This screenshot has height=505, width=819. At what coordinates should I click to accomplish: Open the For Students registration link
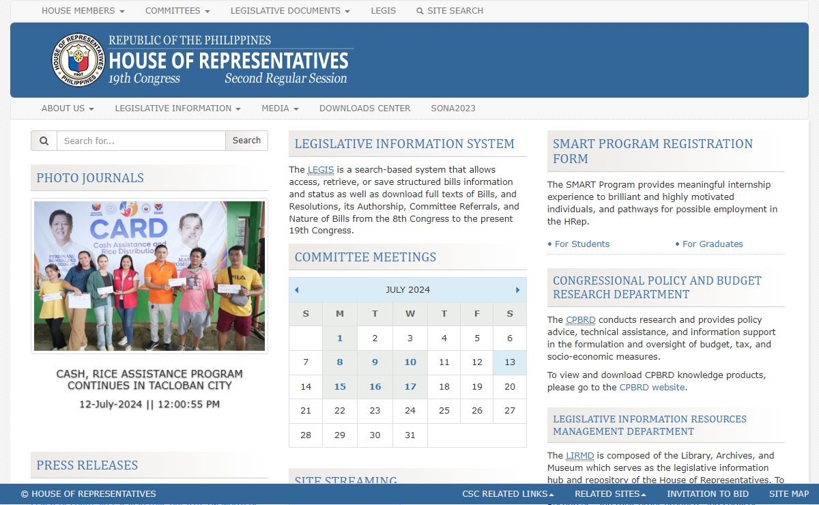click(x=581, y=244)
